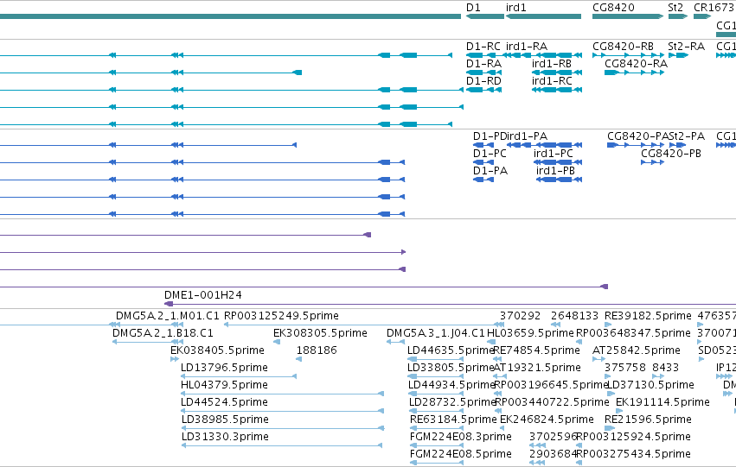Select EST RE39182.5prime

point(608,325)
